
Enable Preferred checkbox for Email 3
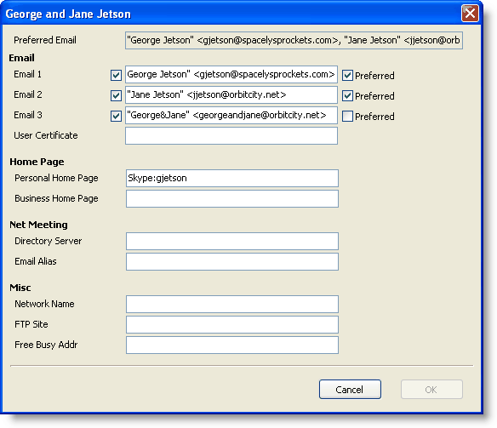pyautogui.click(x=347, y=117)
